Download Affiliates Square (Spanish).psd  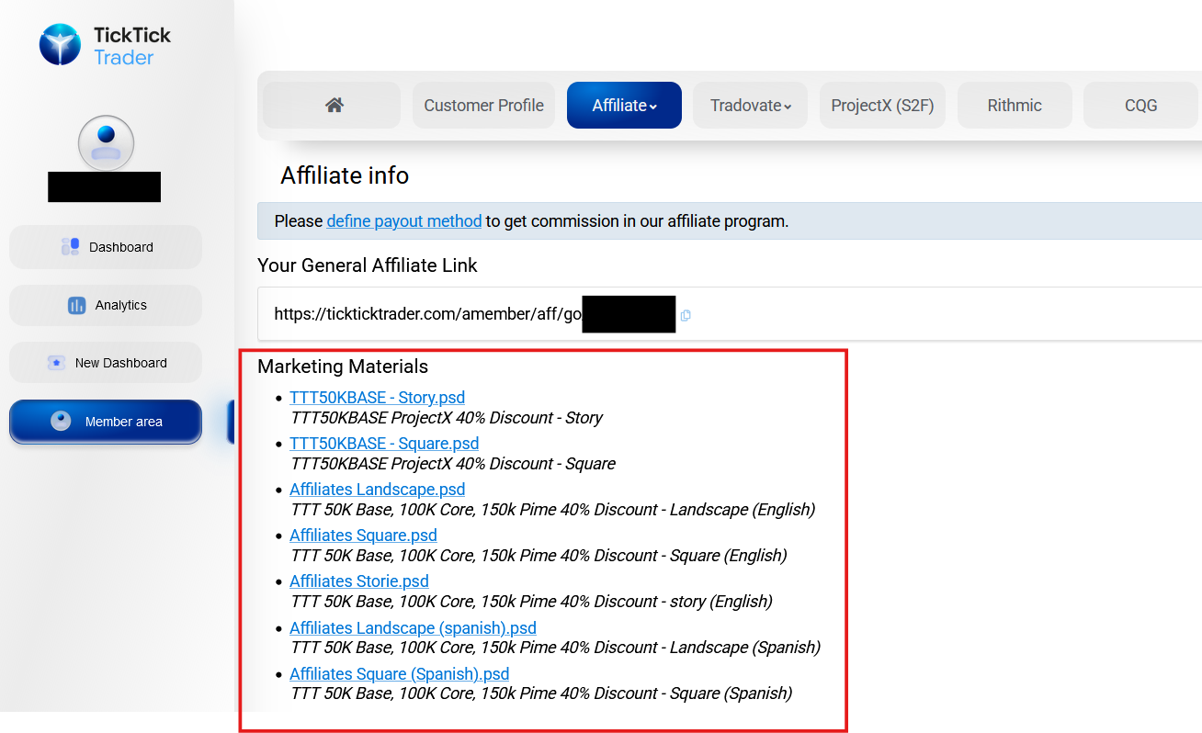tap(399, 674)
